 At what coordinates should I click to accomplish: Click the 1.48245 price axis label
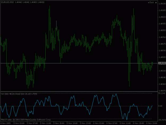(x=162, y=77)
